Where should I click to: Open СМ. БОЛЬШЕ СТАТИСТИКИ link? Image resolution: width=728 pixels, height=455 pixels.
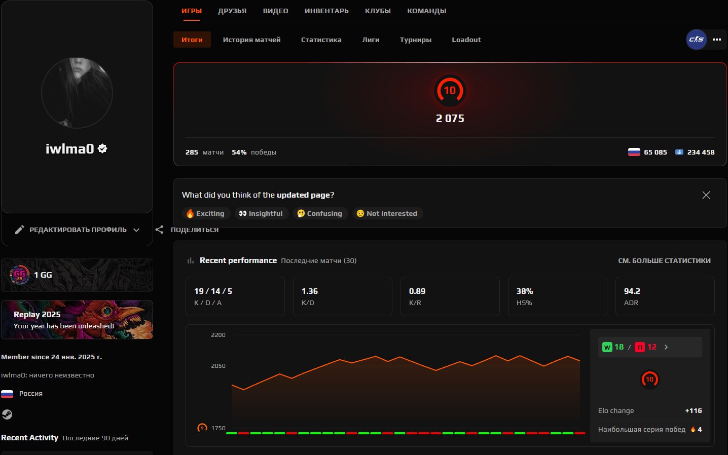point(665,260)
